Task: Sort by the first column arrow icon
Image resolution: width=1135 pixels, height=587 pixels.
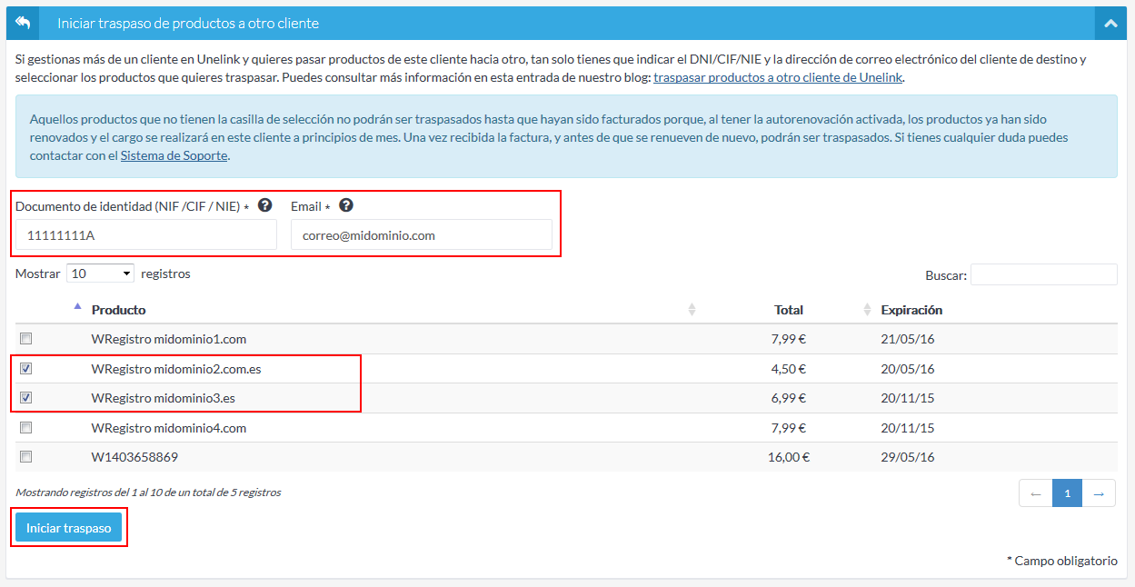Action: pyautogui.click(x=76, y=307)
